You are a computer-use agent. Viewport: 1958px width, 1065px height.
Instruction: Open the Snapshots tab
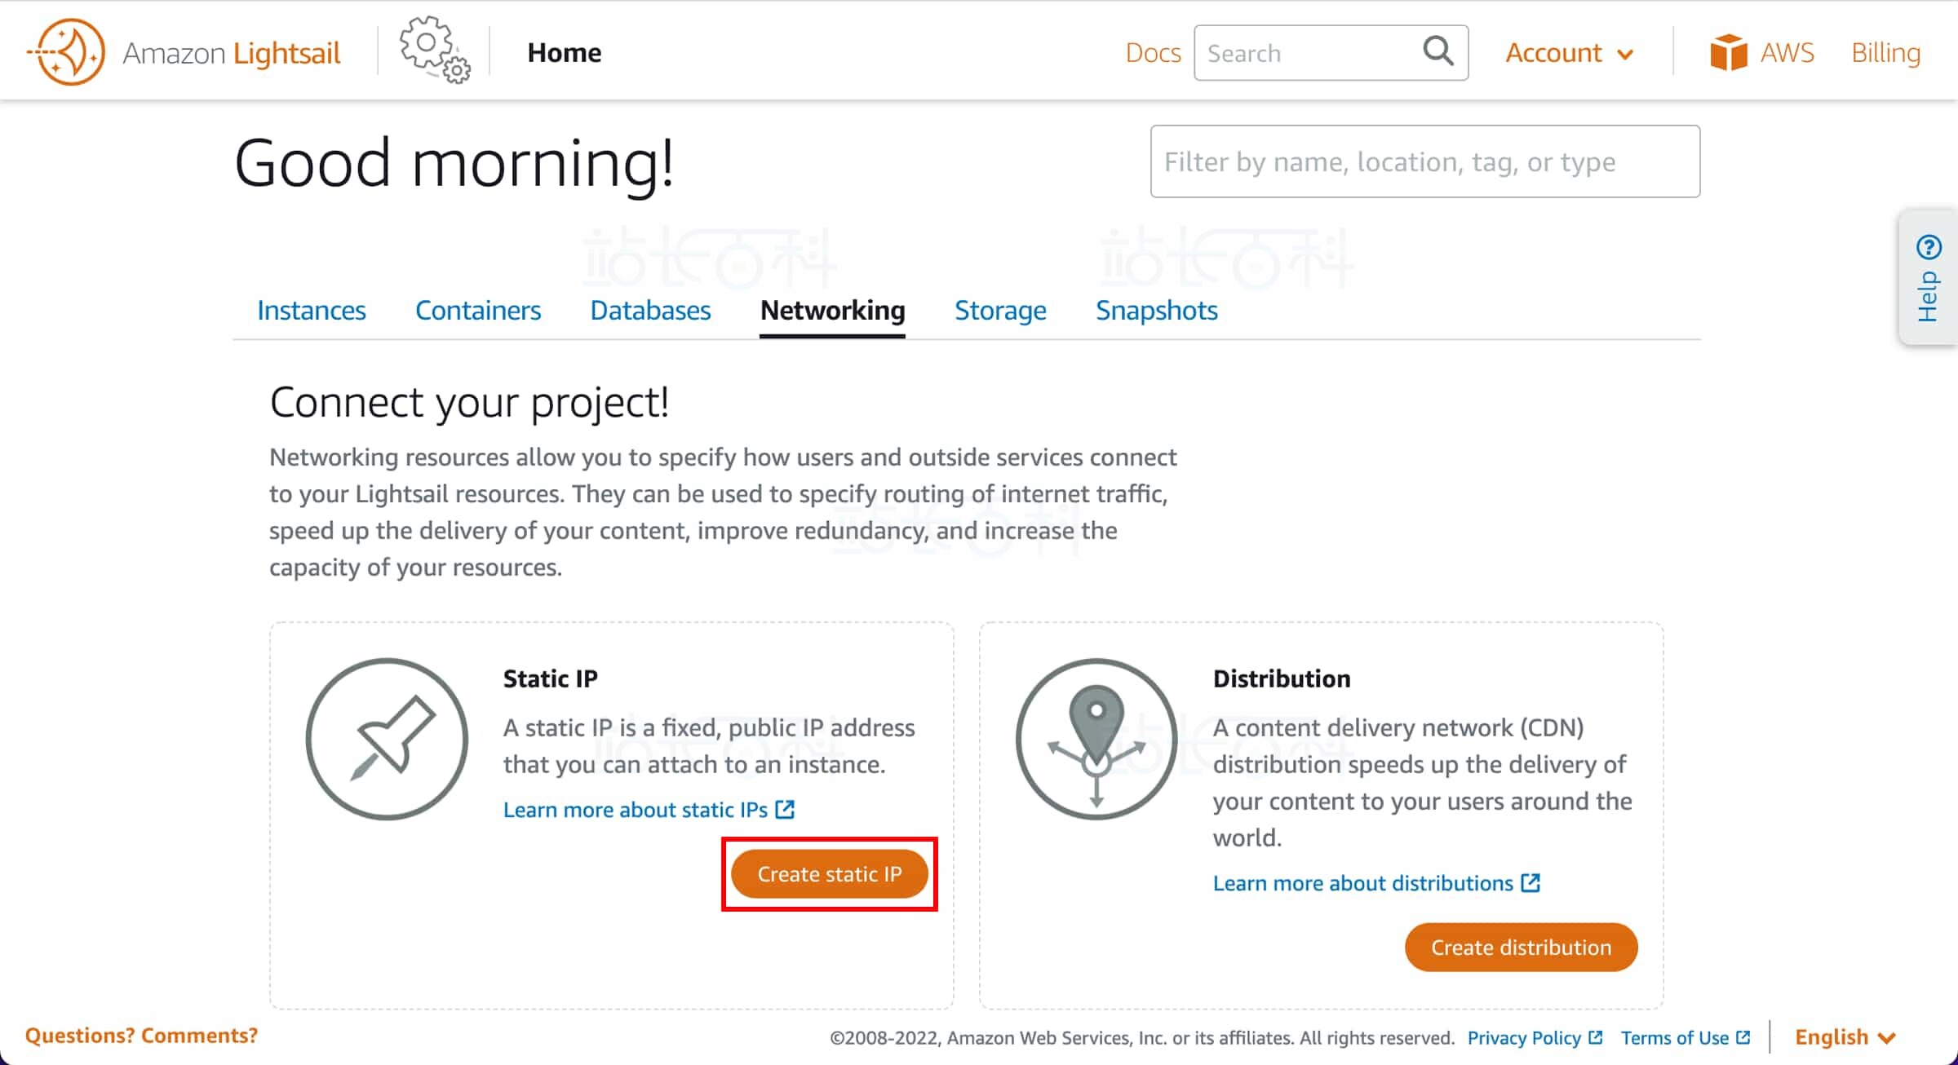click(1156, 311)
